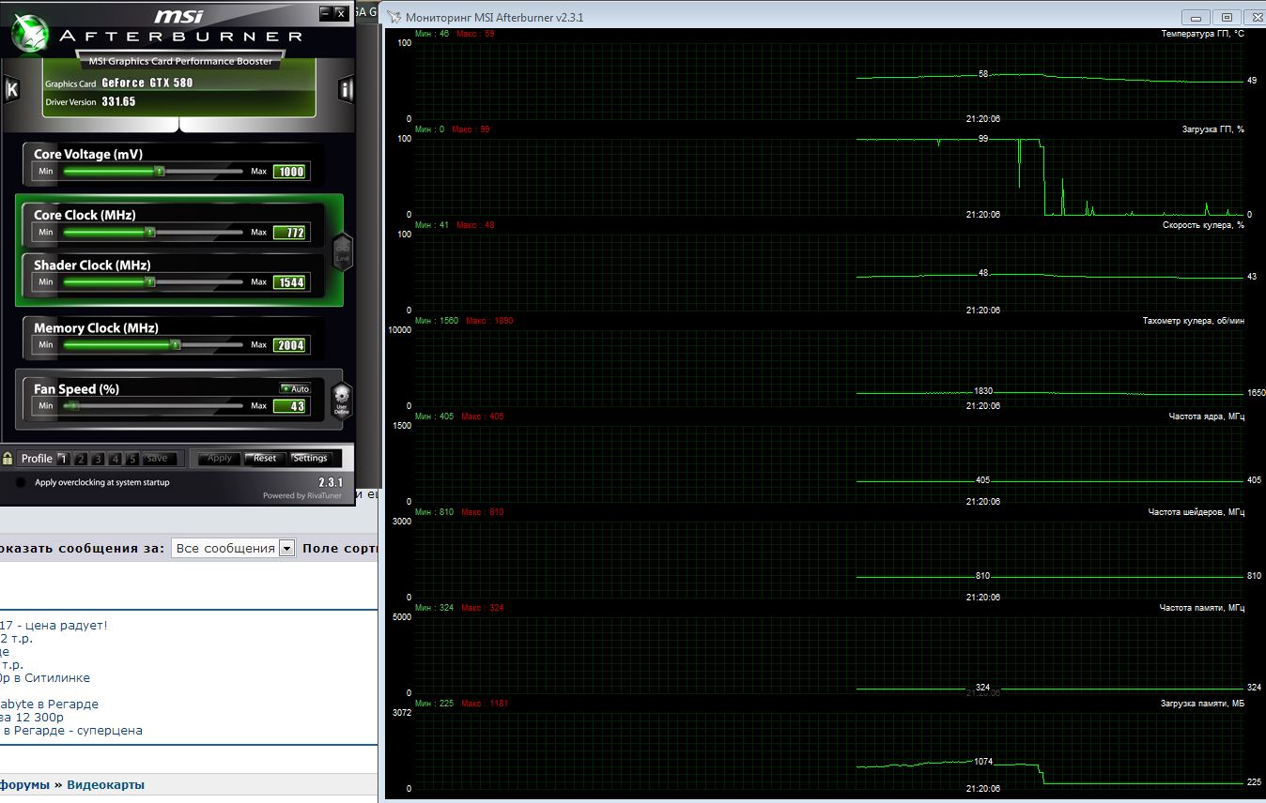Select profile slot 3
1266x803 pixels.
point(98,459)
